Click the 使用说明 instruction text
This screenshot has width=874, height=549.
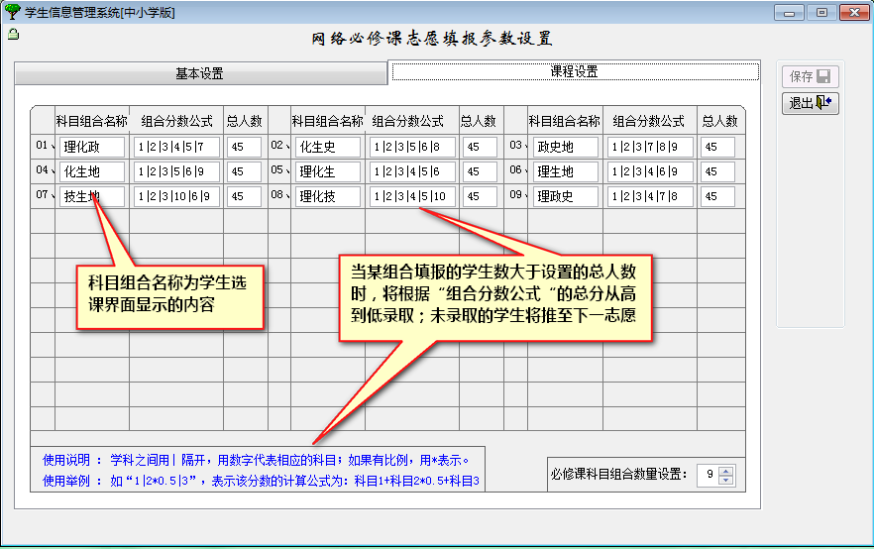point(256,461)
